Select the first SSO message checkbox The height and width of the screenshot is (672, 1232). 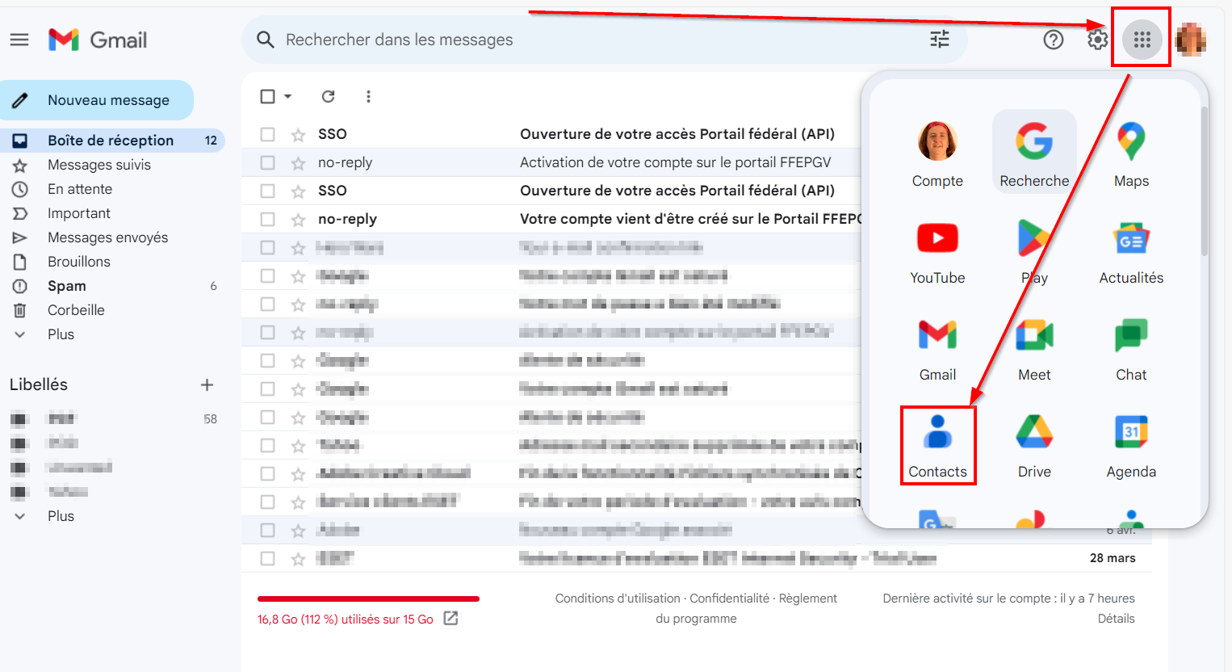(267, 135)
